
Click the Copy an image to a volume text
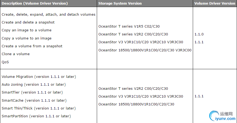point(26,30)
